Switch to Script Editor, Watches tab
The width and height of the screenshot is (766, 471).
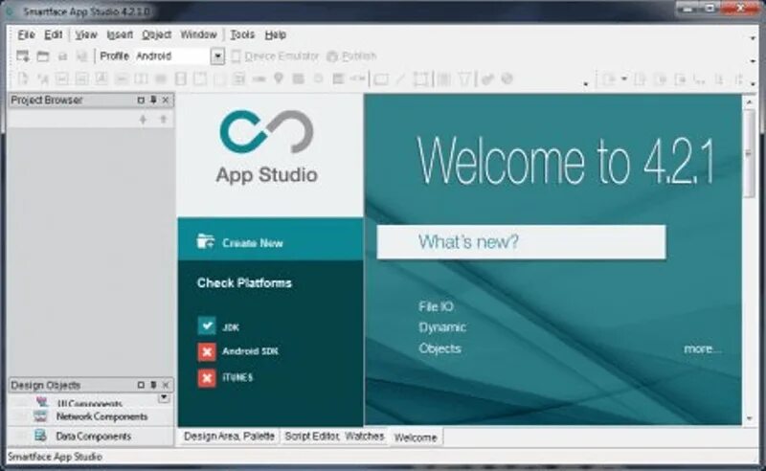[x=334, y=436]
